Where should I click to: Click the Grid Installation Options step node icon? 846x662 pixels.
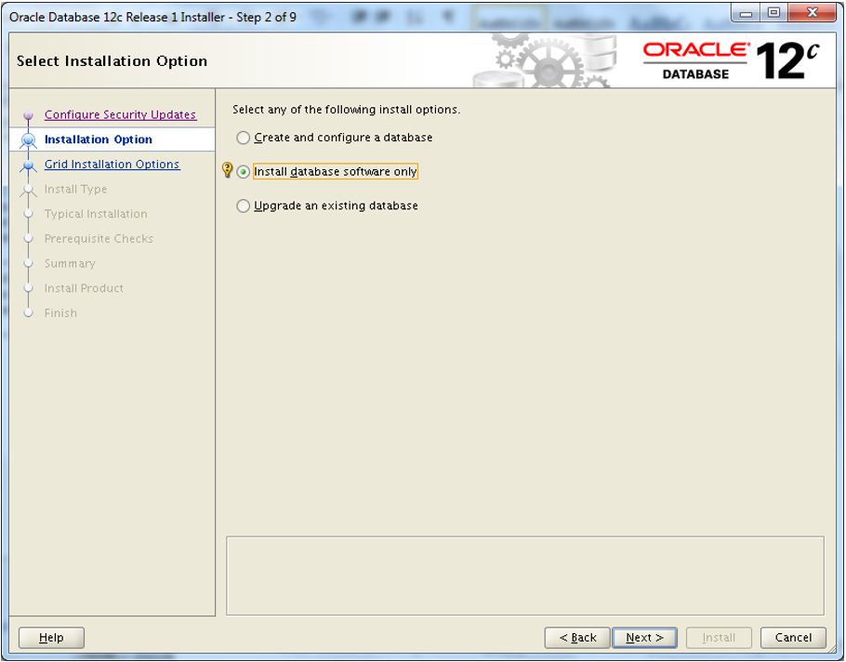coord(28,165)
